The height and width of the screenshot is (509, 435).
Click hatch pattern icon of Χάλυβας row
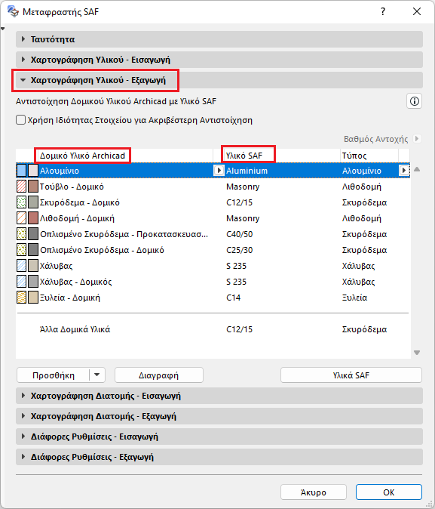pos(21,266)
